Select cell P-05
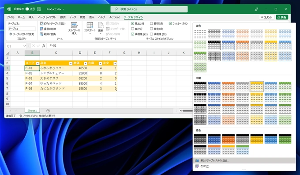This screenshot has height=175, width=300. click(32, 89)
